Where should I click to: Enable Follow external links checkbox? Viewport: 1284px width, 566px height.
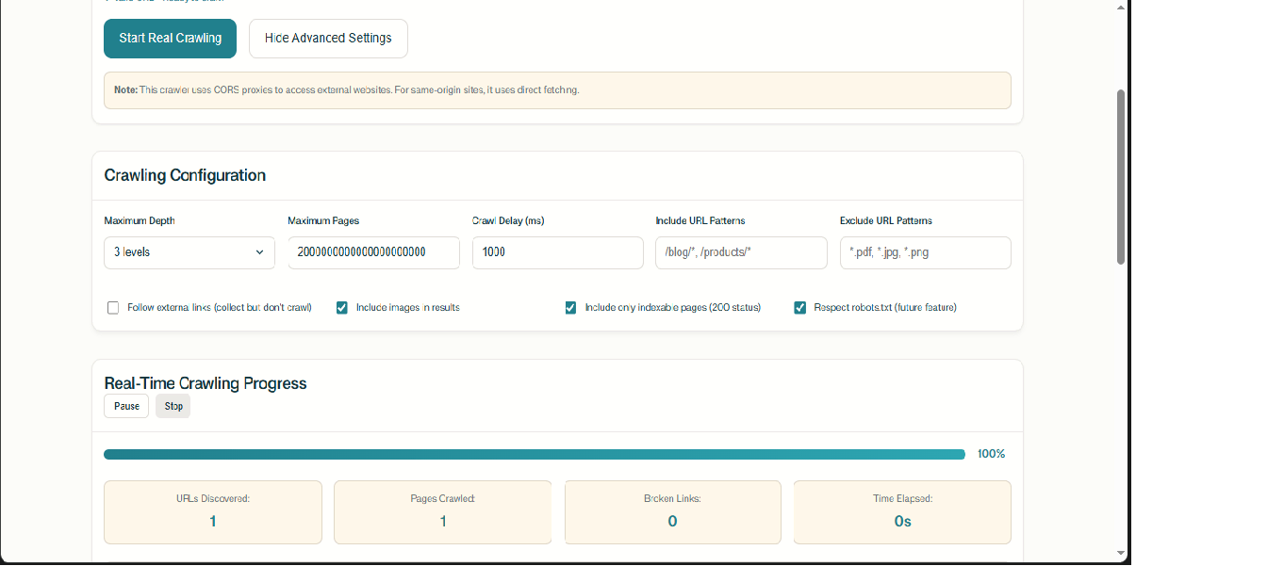click(x=113, y=308)
